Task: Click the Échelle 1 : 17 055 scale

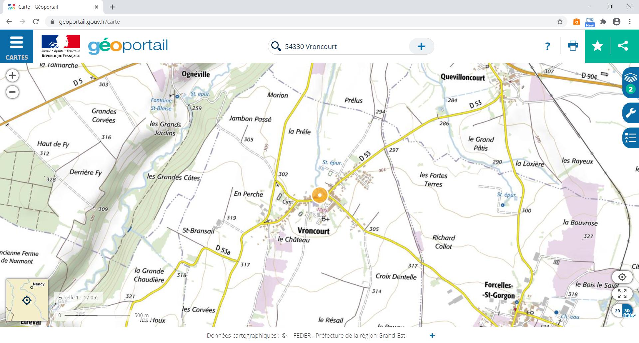Action: tap(79, 297)
